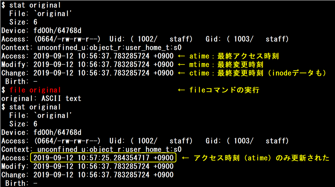The width and height of the screenshot is (335, 187).
Task: Click the yellow-boxed Access timestamp 10:57:25
Action: [x=103, y=158]
